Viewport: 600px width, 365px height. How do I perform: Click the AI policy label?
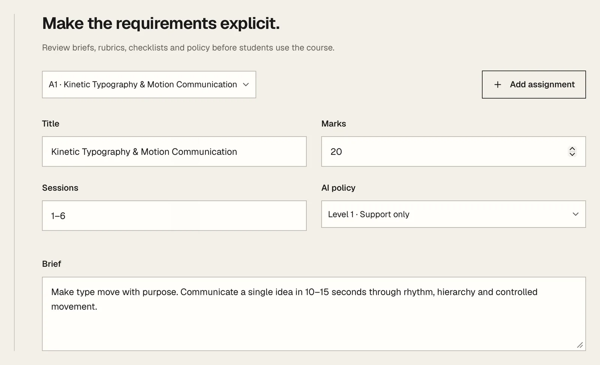point(338,188)
